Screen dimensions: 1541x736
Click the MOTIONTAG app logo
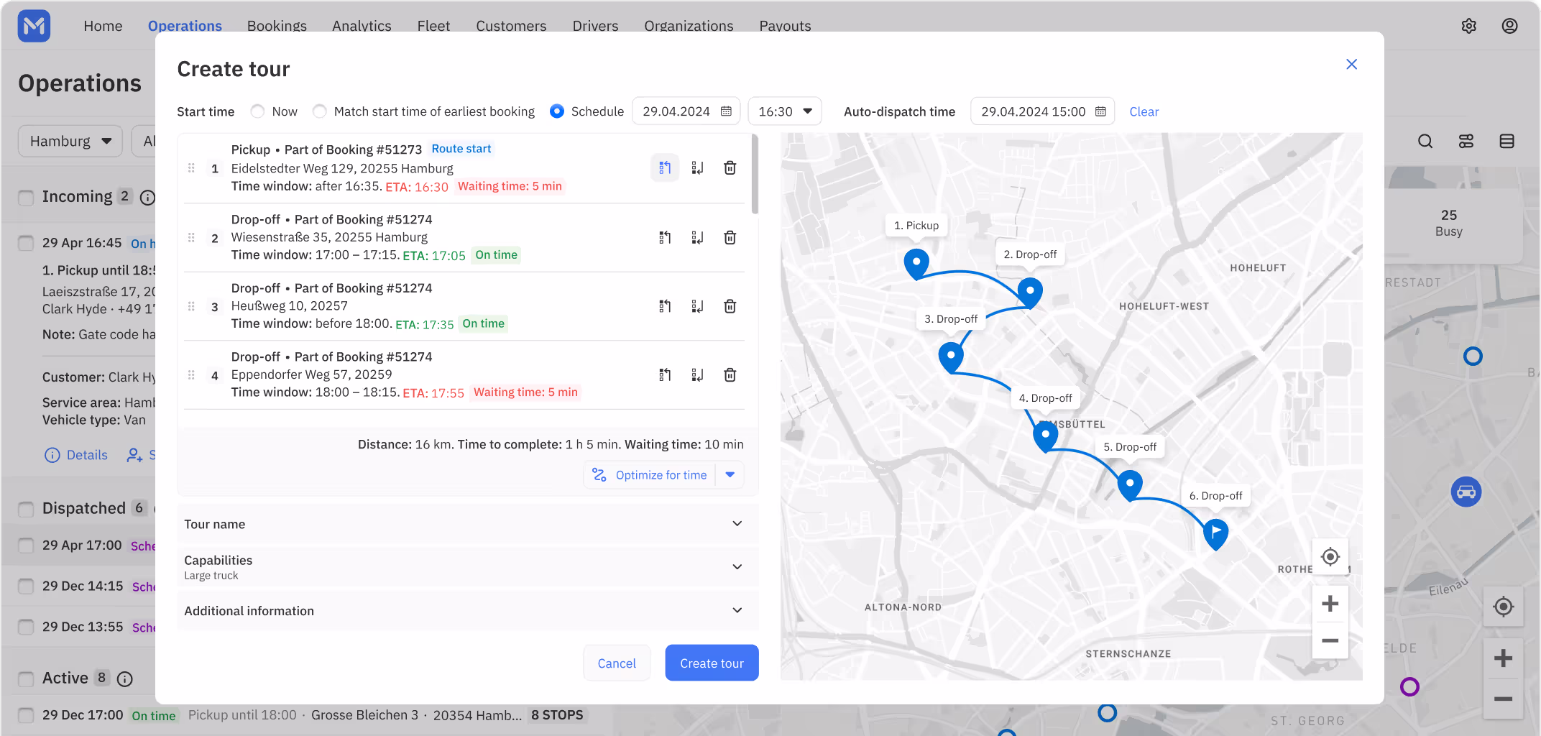pyautogui.click(x=34, y=26)
